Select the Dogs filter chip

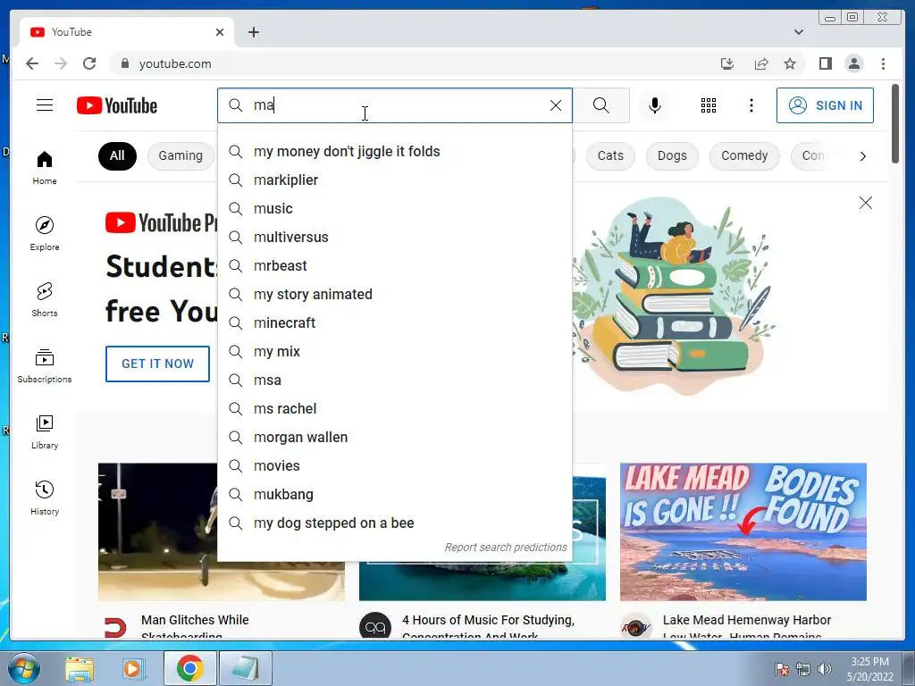click(x=672, y=155)
